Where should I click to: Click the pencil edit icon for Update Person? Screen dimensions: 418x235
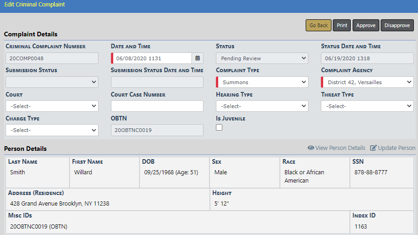[373, 148]
